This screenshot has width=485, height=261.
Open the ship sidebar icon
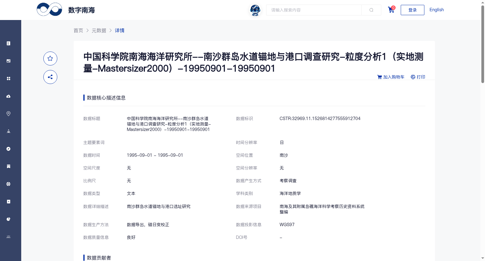click(8, 131)
